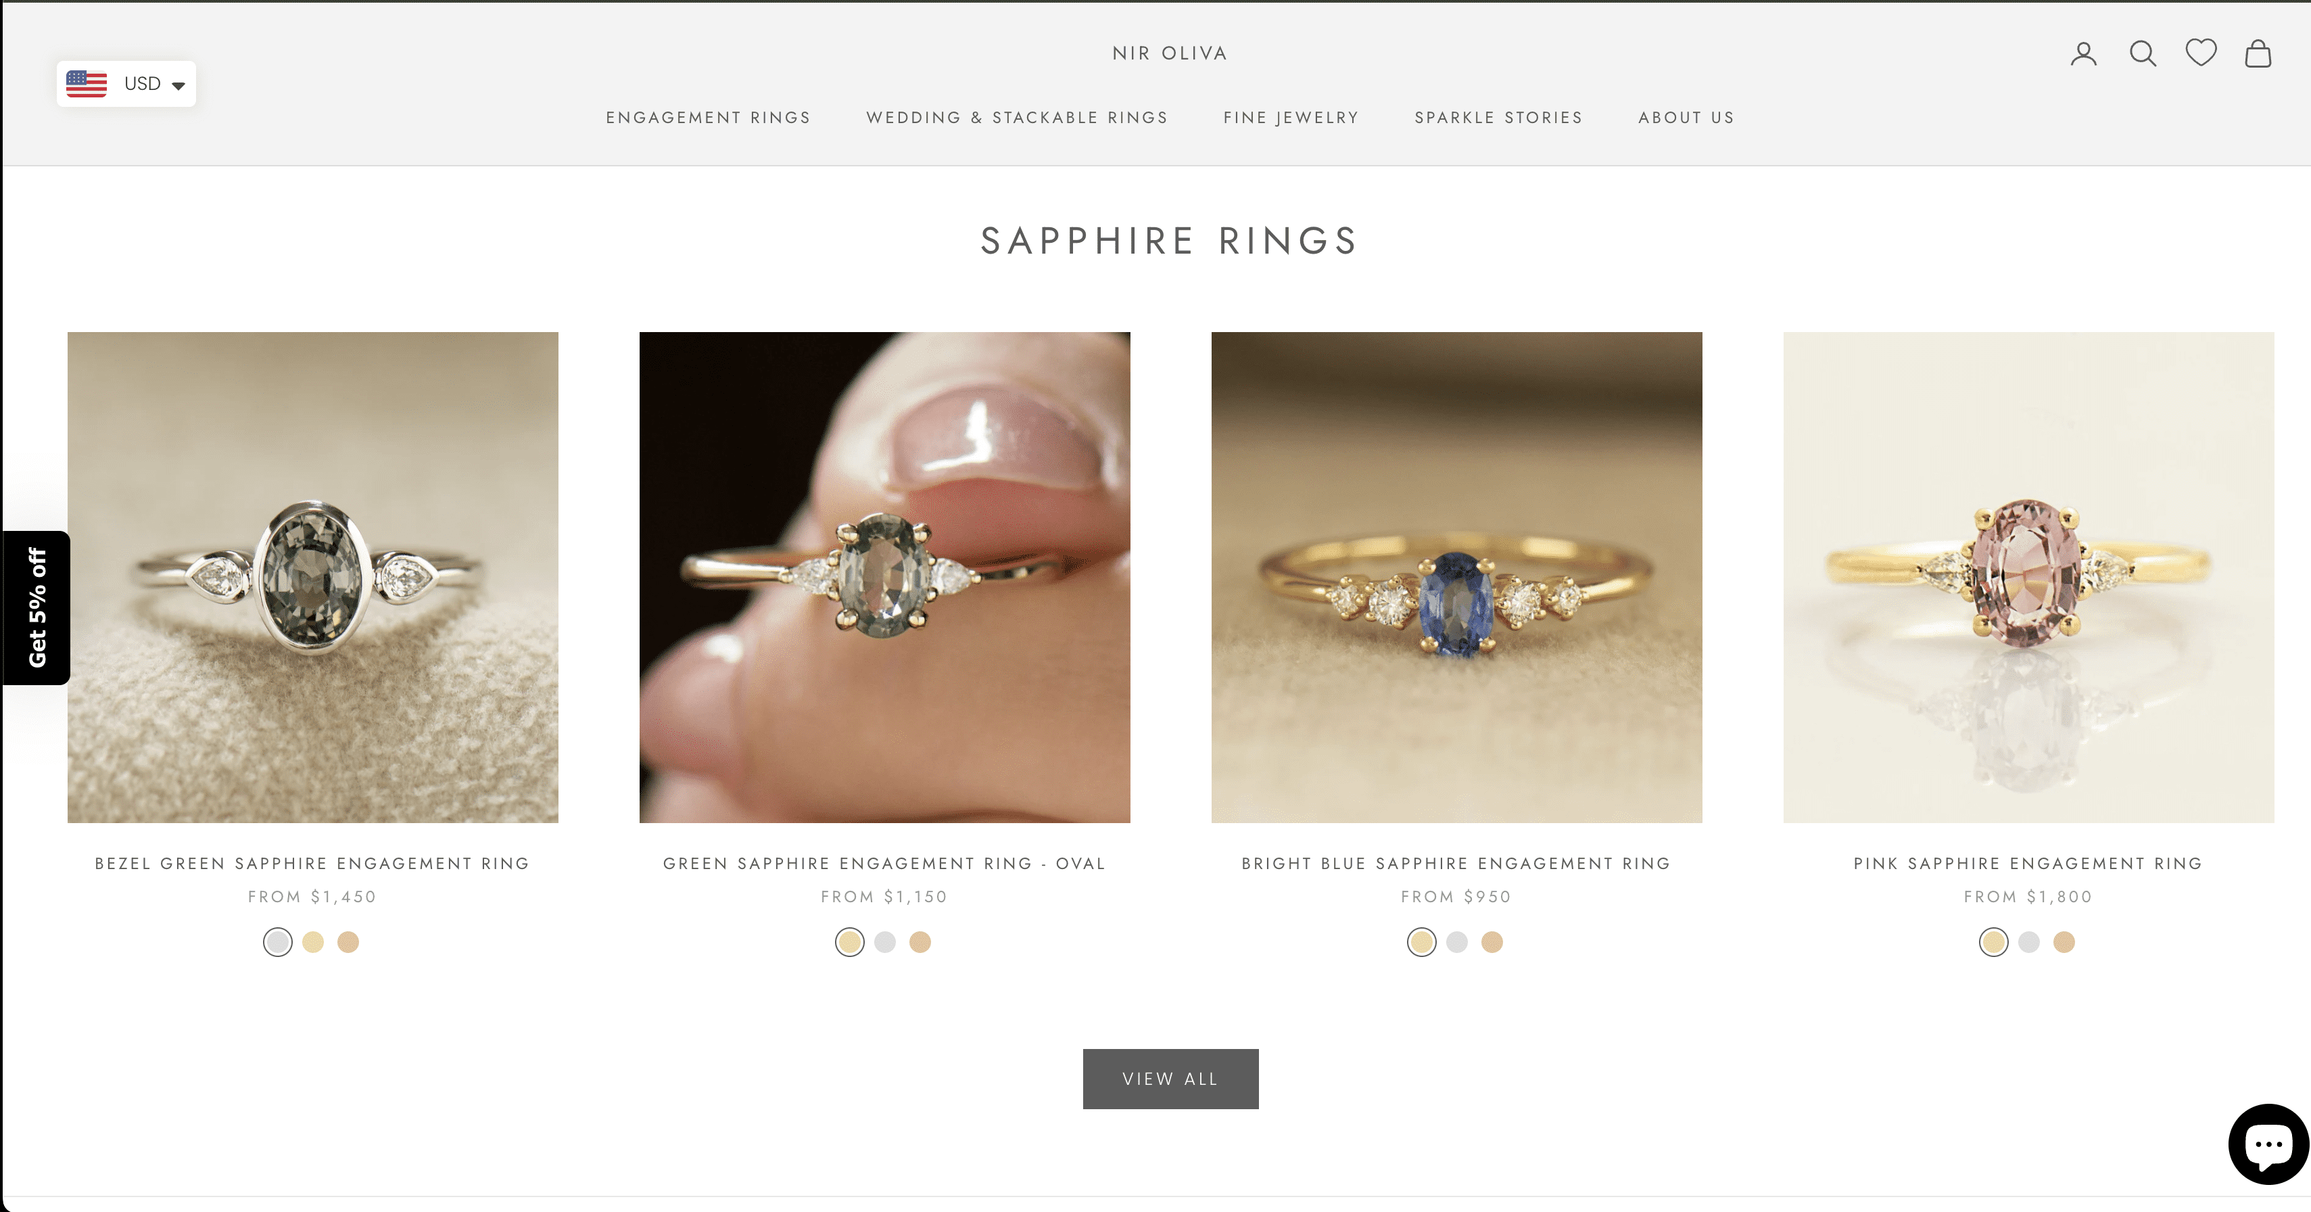Open the Engagement Rings menu
Image resolution: width=2311 pixels, height=1212 pixels.
pyautogui.click(x=708, y=118)
